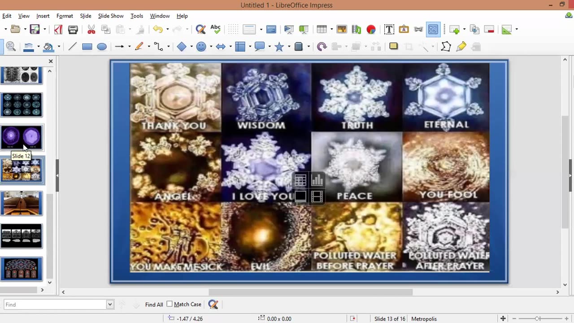Image resolution: width=574 pixels, height=323 pixels.
Task: Tick the Match Case checkbox
Action: (x=170, y=304)
